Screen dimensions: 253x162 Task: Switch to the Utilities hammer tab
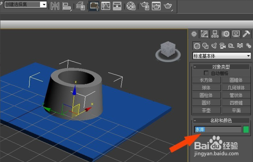click(x=246, y=34)
